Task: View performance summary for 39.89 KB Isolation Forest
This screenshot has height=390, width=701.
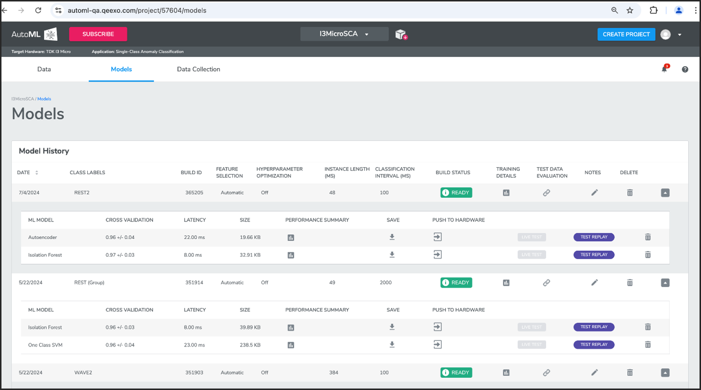Action: [291, 328]
